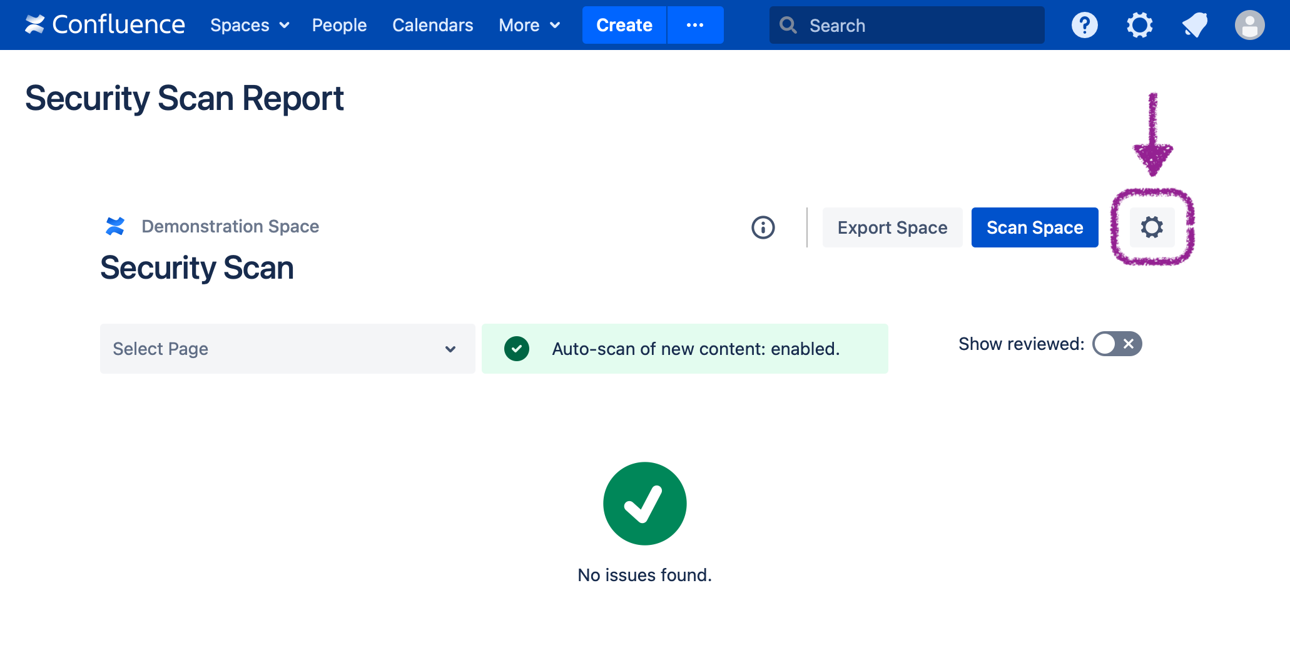Image resolution: width=1290 pixels, height=648 pixels.
Task: Click the blue Create button
Action: (624, 25)
